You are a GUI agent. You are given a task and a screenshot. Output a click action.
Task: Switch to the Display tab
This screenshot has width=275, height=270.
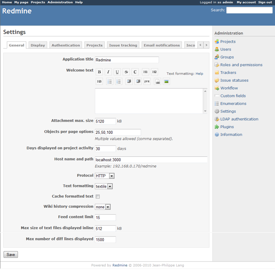coord(38,45)
